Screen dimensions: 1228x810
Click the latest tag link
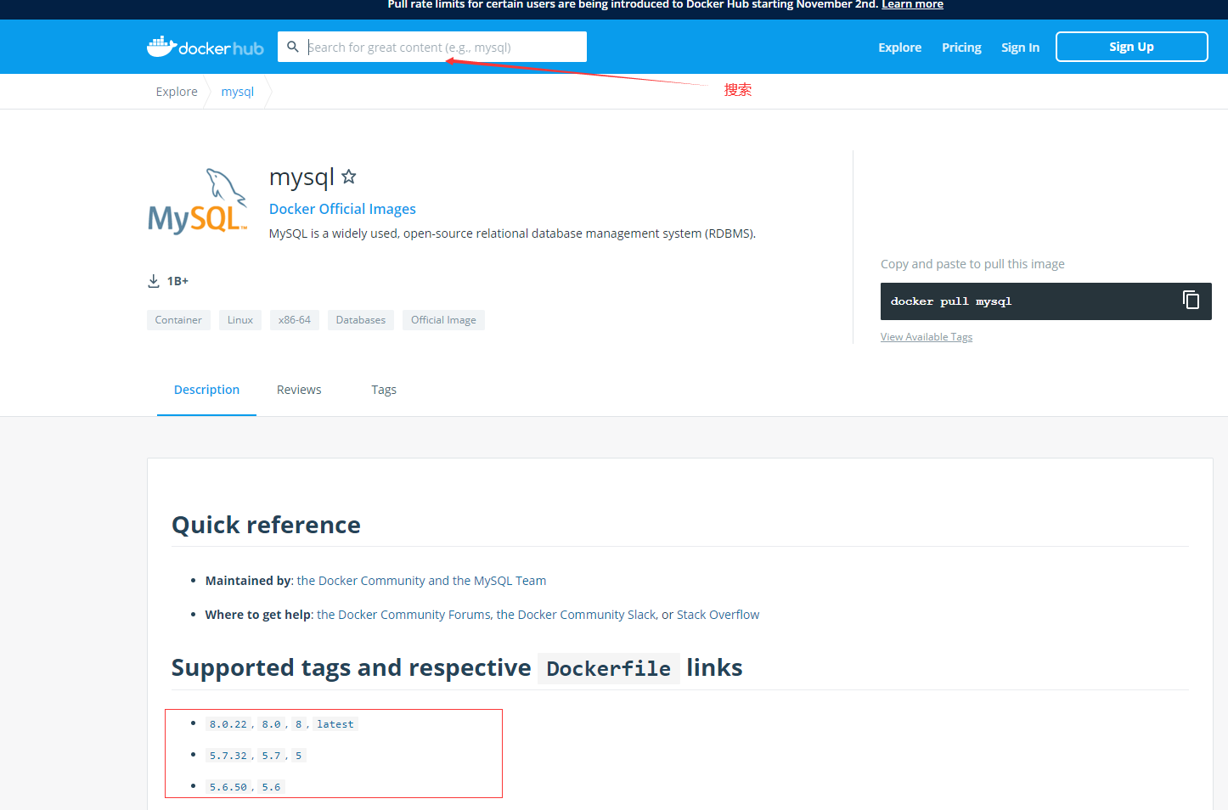(x=335, y=723)
